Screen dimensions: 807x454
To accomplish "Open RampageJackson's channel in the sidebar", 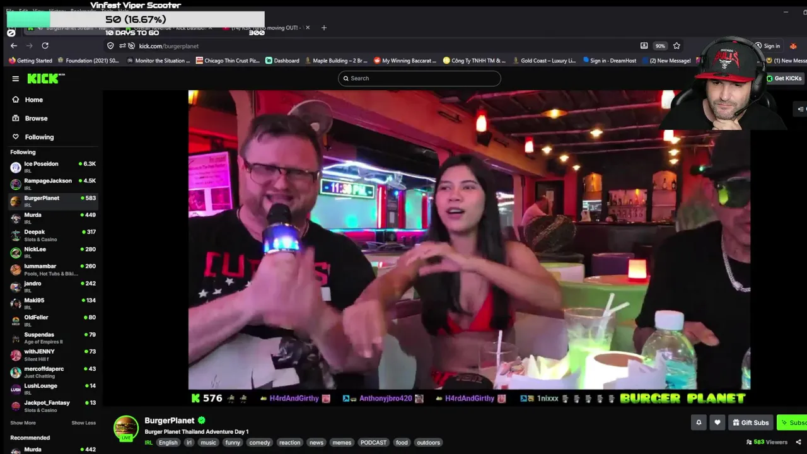I will [x=53, y=184].
